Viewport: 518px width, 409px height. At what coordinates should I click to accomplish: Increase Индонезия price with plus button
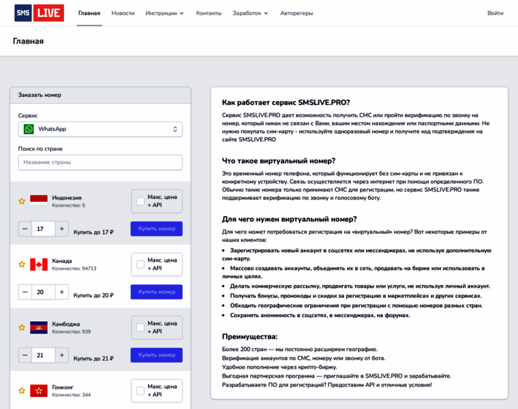pos(62,228)
